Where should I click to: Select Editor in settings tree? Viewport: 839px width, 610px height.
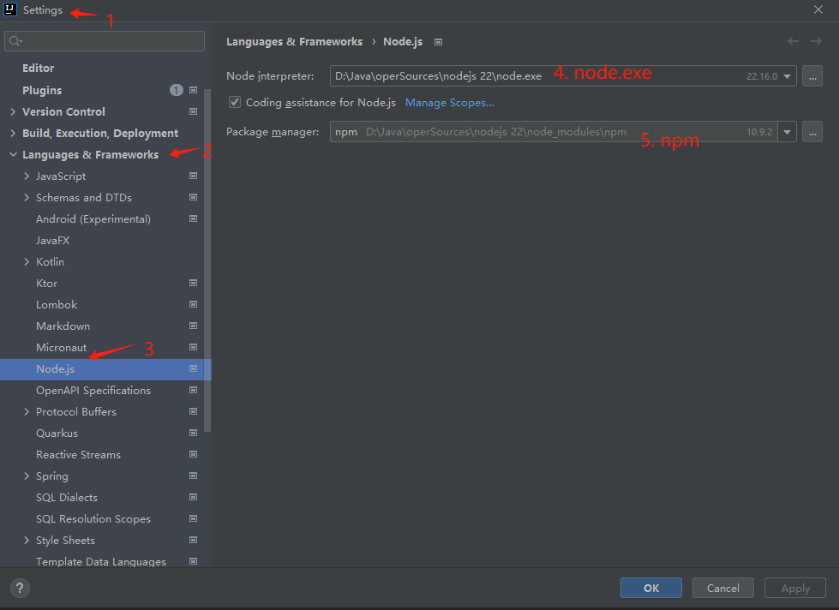click(38, 68)
